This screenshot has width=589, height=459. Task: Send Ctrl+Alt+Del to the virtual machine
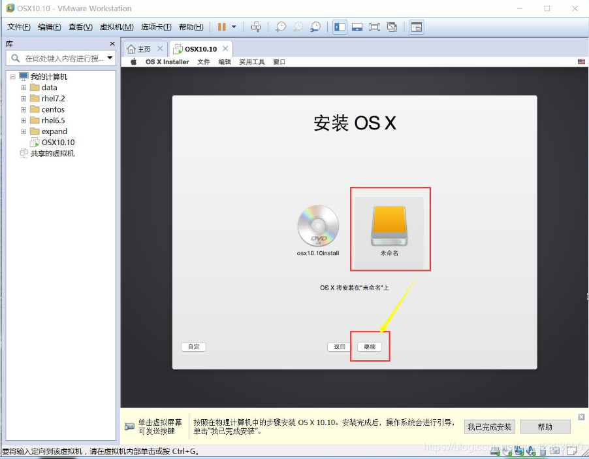click(x=256, y=27)
